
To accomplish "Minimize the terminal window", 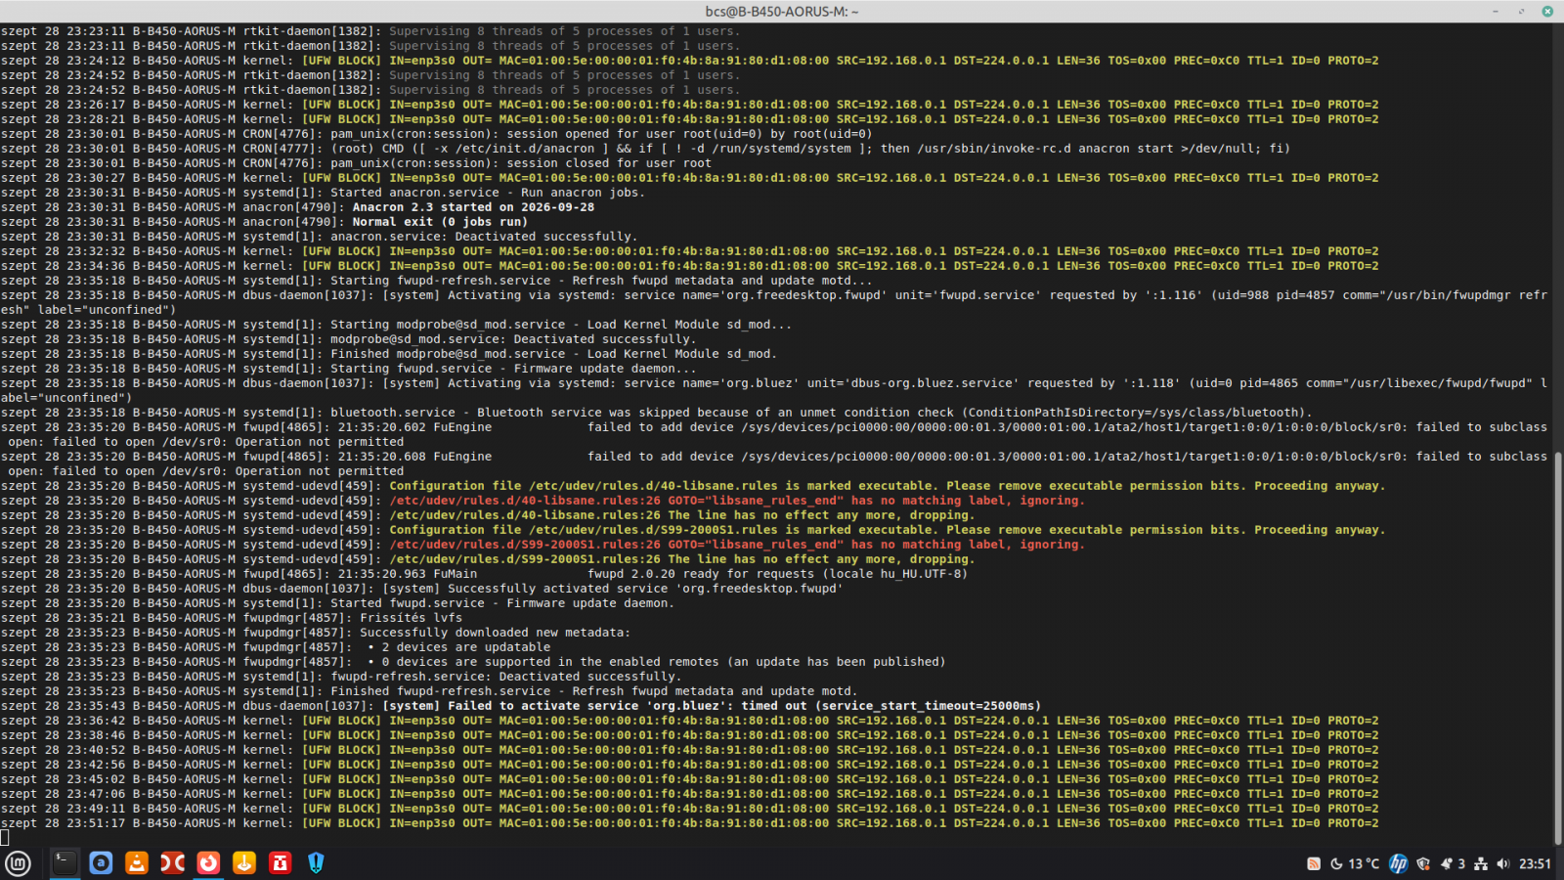I will coord(1496,12).
